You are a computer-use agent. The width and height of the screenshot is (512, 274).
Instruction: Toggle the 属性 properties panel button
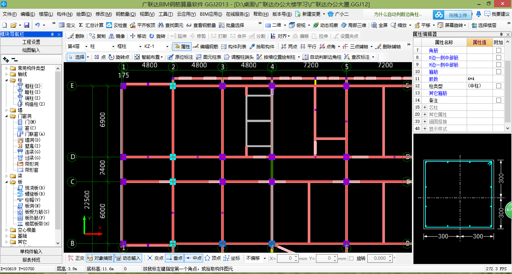pyautogui.click(x=182, y=47)
